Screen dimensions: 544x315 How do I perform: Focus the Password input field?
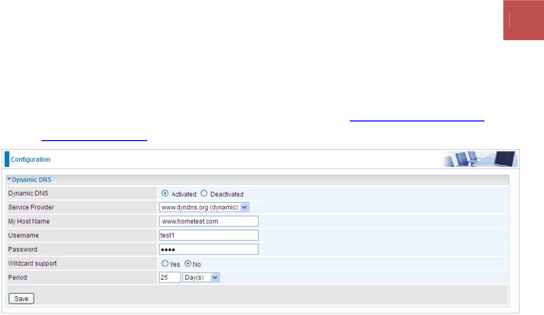click(209, 249)
